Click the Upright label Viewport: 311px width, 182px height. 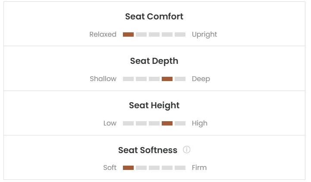(204, 35)
